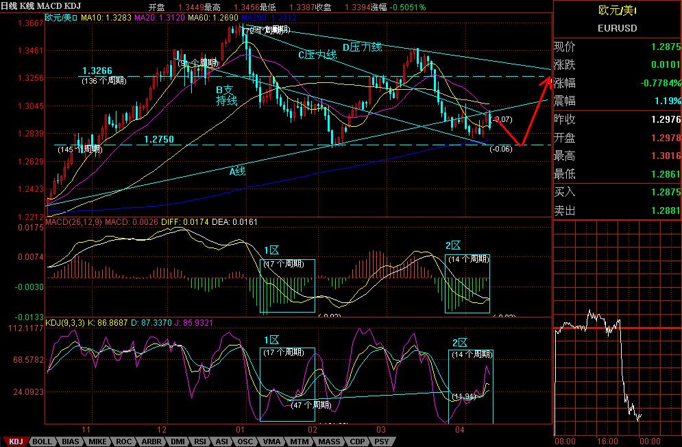Click the 1.3266 price level label
Screen dimensions: 682x447
[97, 71]
